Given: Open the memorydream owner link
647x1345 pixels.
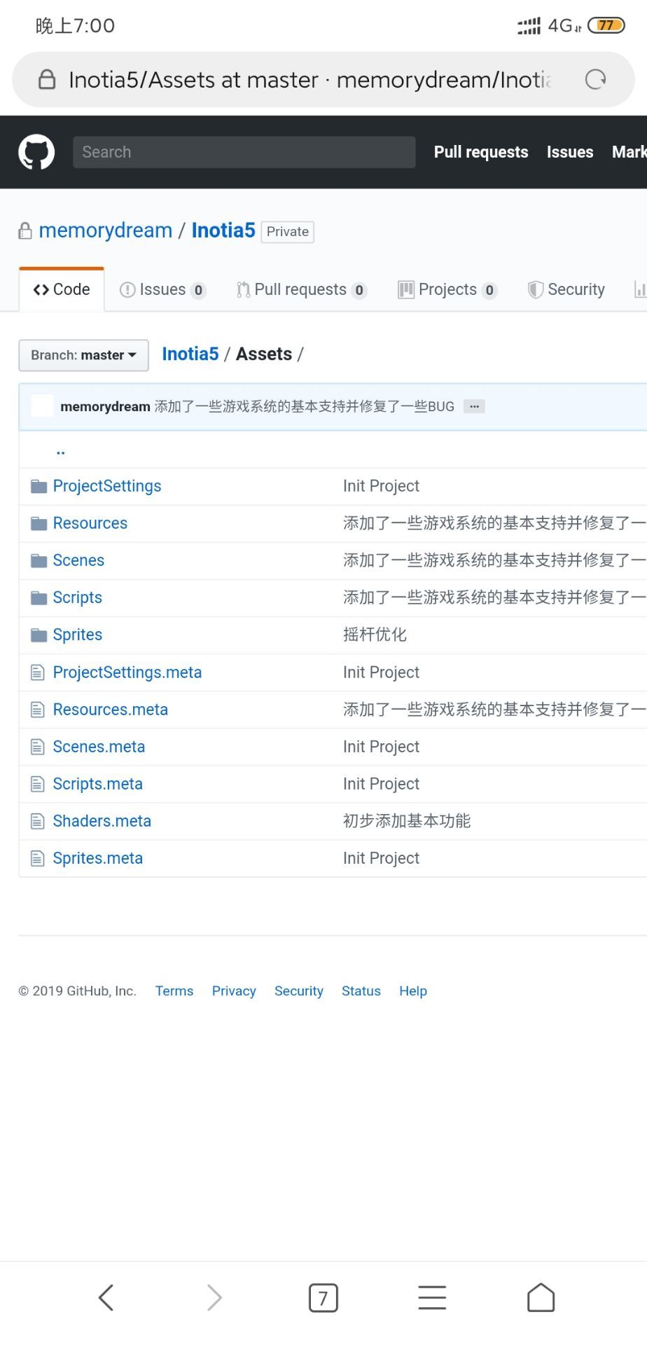Looking at the screenshot, I should (106, 230).
